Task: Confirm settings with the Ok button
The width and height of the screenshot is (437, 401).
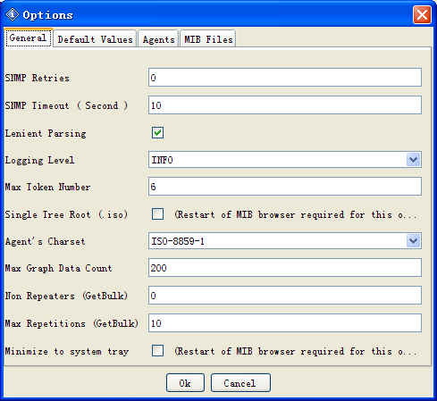Action: click(x=185, y=383)
